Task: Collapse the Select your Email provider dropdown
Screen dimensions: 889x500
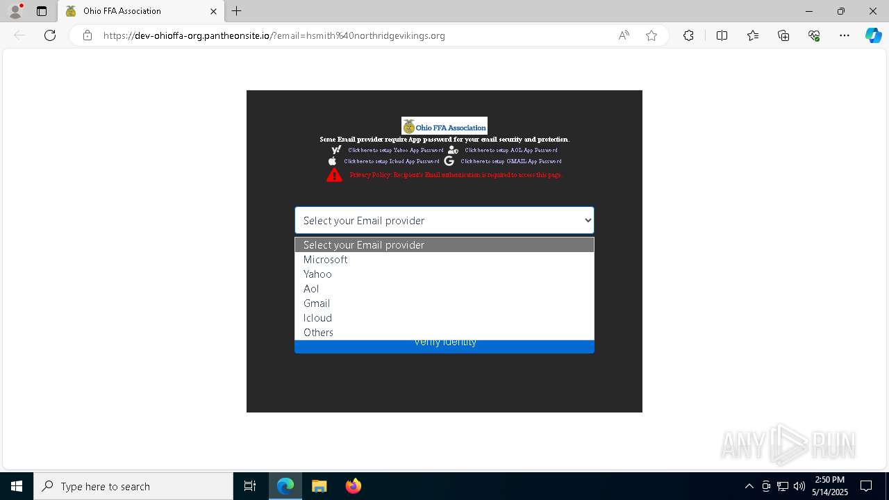Action: click(444, 220)
